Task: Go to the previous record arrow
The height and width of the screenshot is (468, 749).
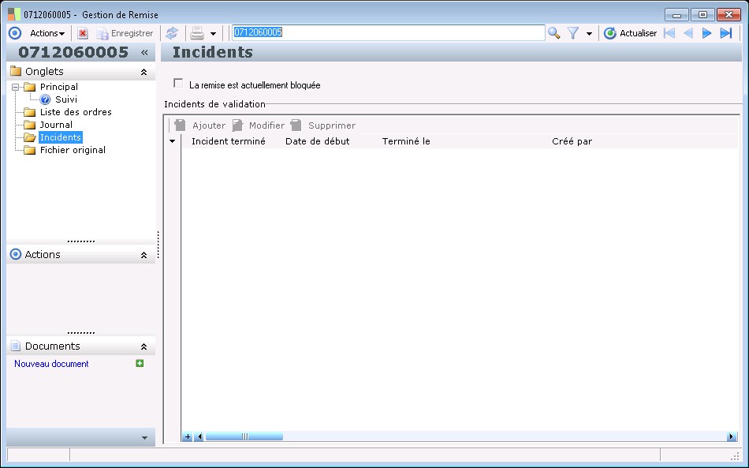Action: [x=688, y=33]
